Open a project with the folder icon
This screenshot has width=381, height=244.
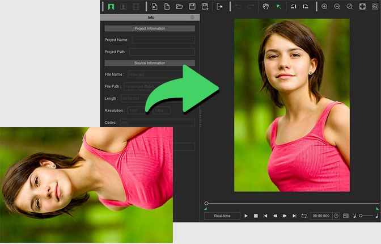click(179, 7)
